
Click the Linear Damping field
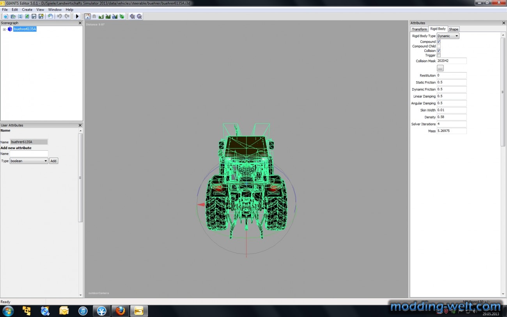click(x=452, y=96)
